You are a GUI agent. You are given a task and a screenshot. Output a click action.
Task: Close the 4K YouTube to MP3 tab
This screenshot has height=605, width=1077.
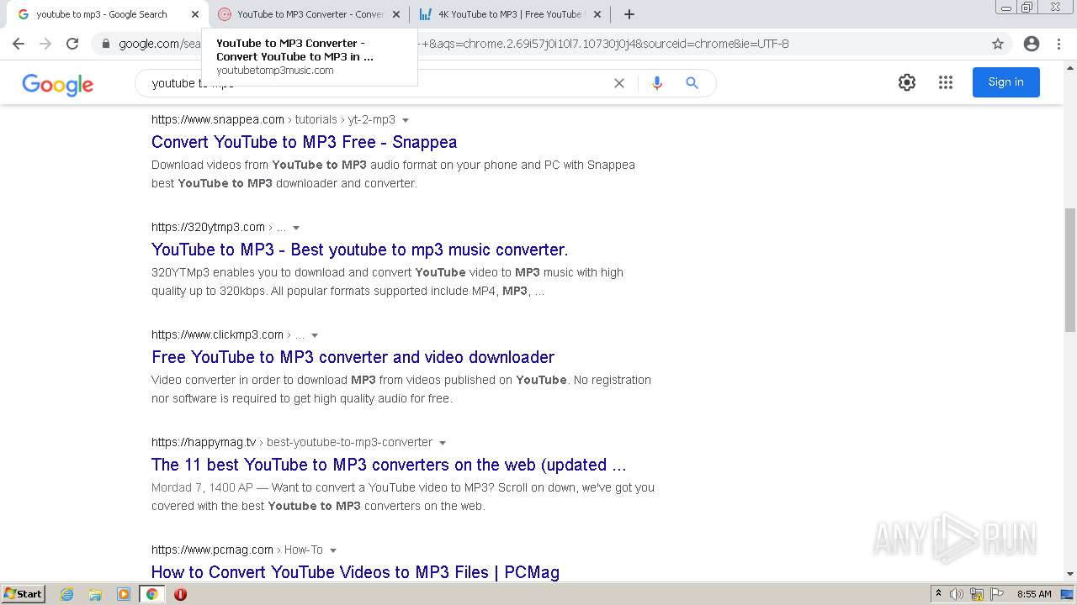pyautogui.click(x=597, y=14)
